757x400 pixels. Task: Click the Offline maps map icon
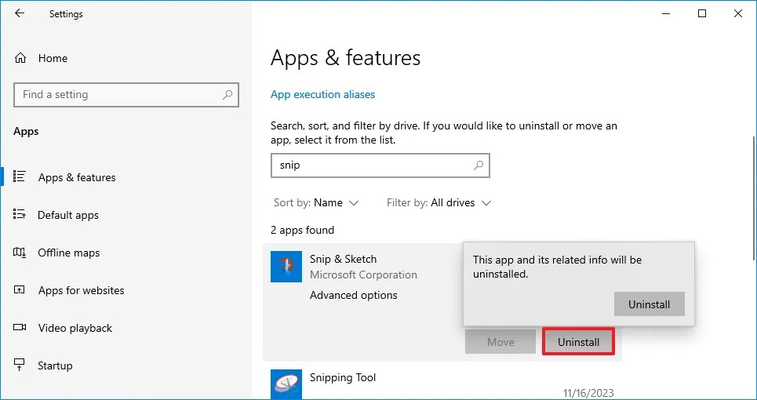20,253
